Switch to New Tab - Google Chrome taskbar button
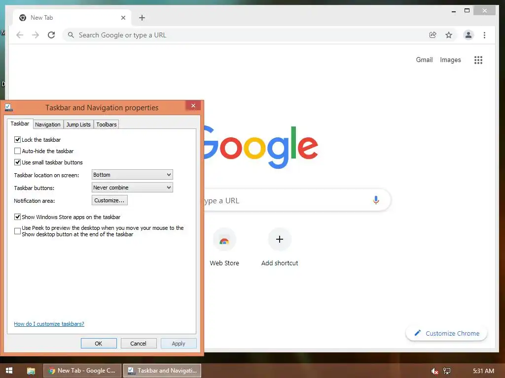The height and width of the screenshot is (378, 505). [x=82, y=371]
